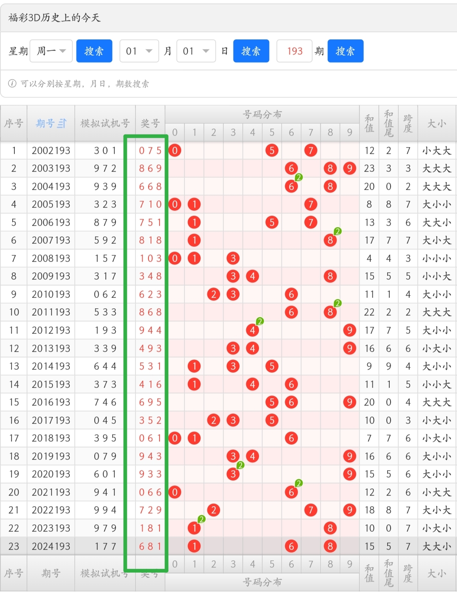
Task: Click red ball 4 in row 2019193
Action: tap(253, 456)
